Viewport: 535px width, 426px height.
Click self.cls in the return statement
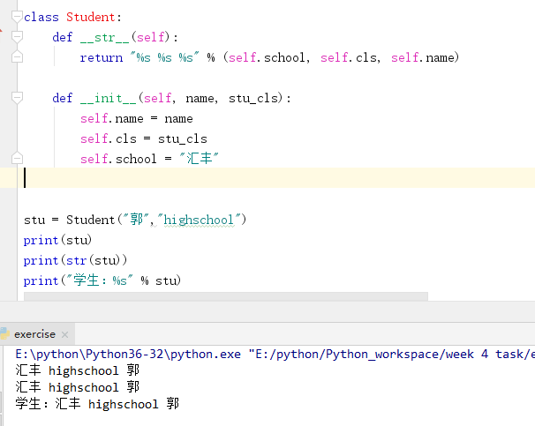click(x=349, y=57)
